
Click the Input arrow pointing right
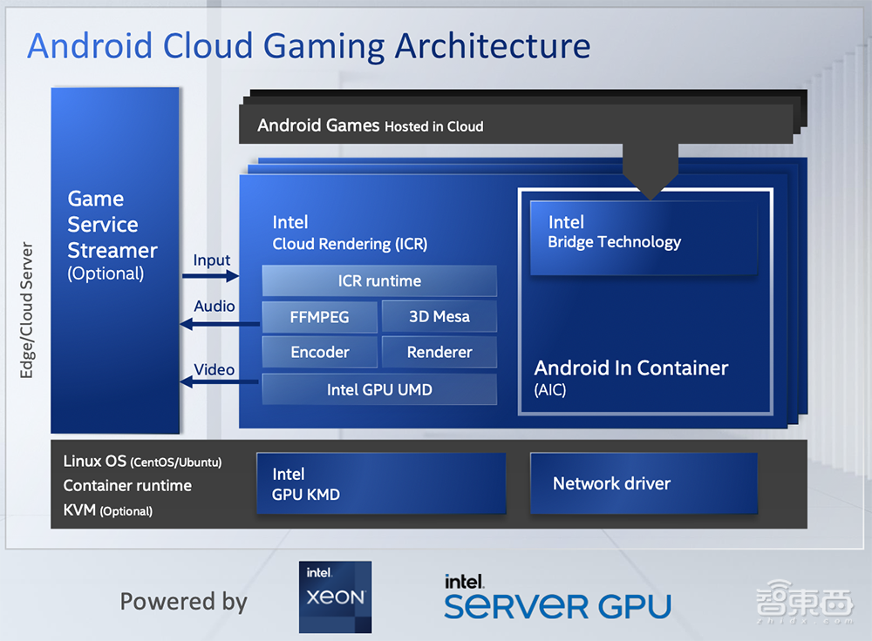(210, 276)
